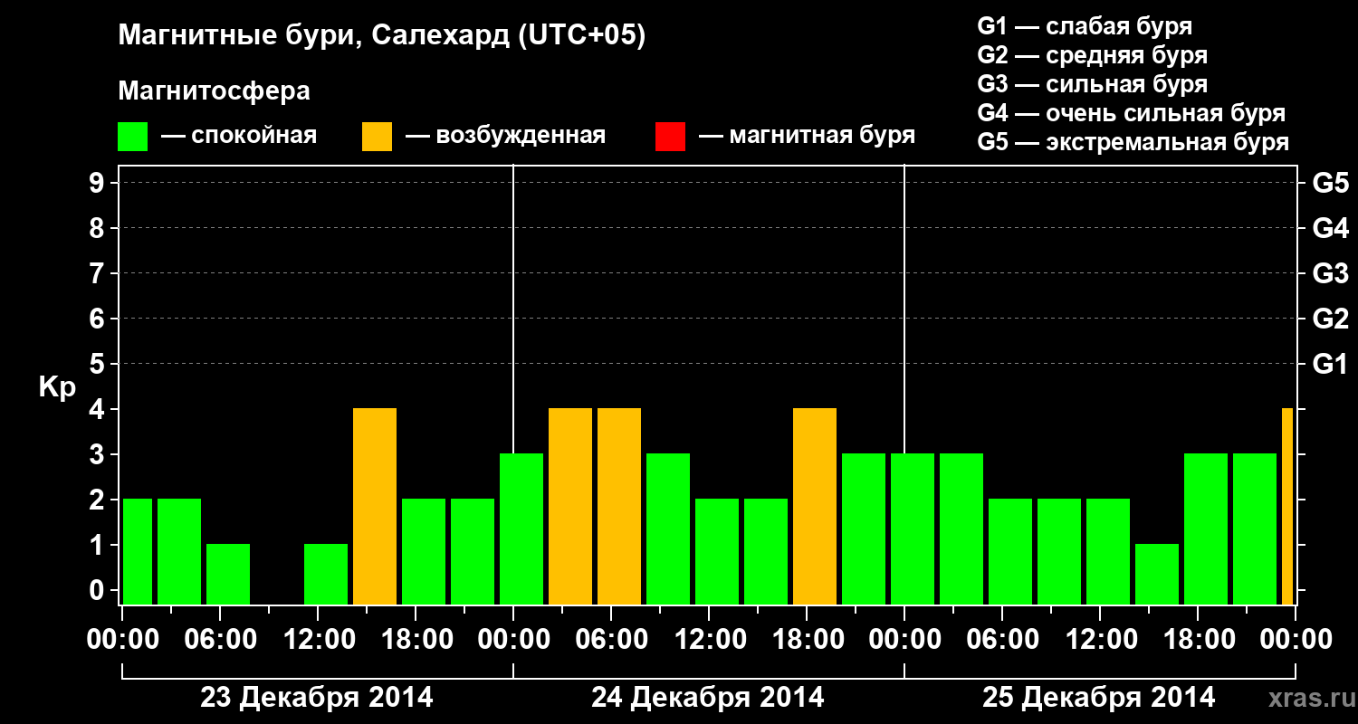
Task: Click the Kp 1 bar above 12:00, 23 Декабря
Action: [326, 574]
